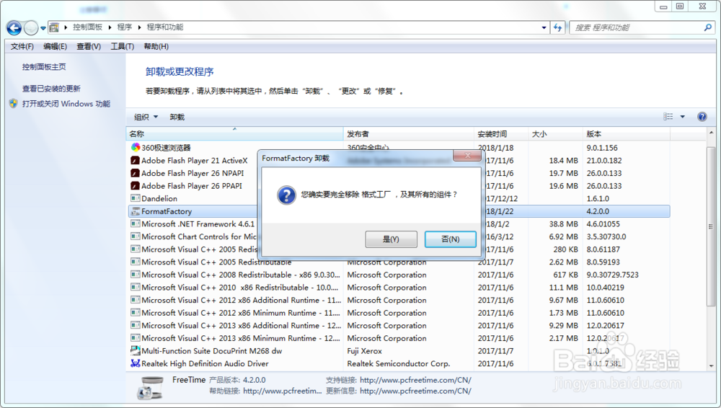The height and width of the screenshot is (408, 721).
Task: Click Fuji Xerox publisher cell
Action: 365,351
